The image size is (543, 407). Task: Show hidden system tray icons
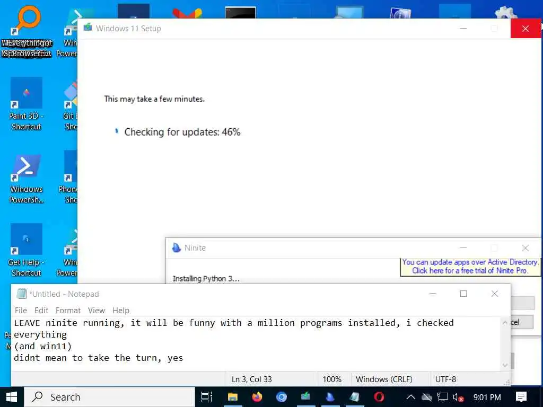(411, 397)
